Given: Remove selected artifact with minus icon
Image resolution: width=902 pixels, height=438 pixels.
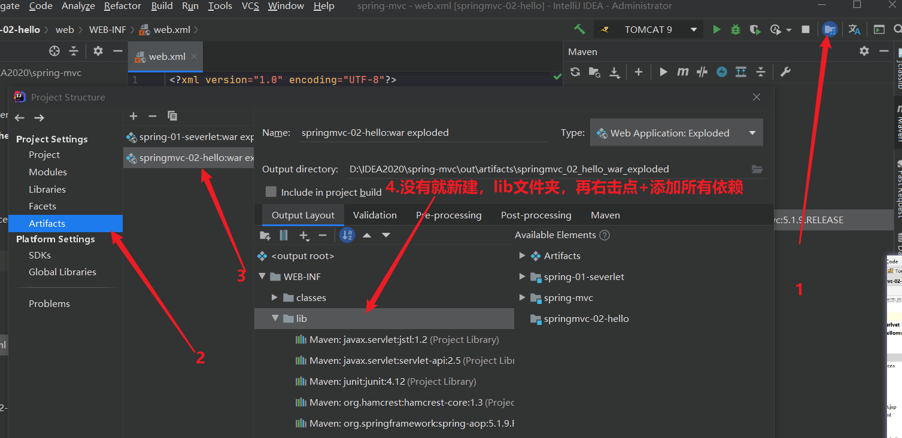Looking at the screenshot, I should click(153, 115).
